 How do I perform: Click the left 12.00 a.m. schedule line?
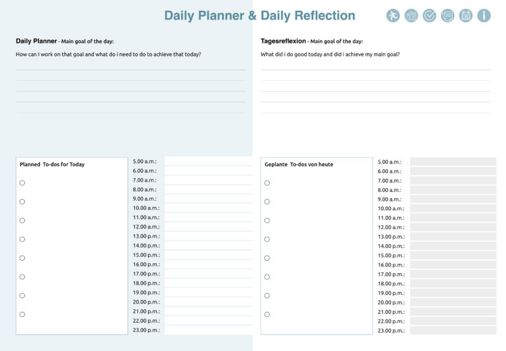209,227
